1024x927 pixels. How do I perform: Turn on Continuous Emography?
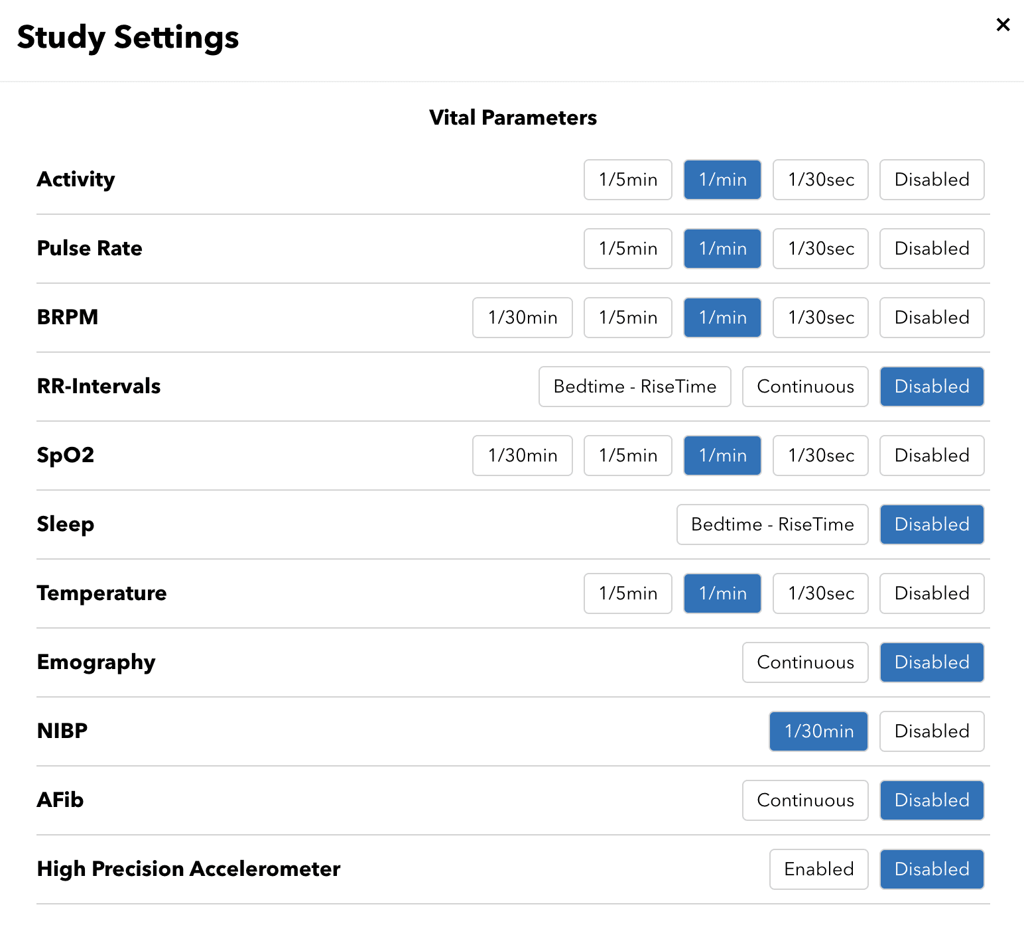pos(804,662)
